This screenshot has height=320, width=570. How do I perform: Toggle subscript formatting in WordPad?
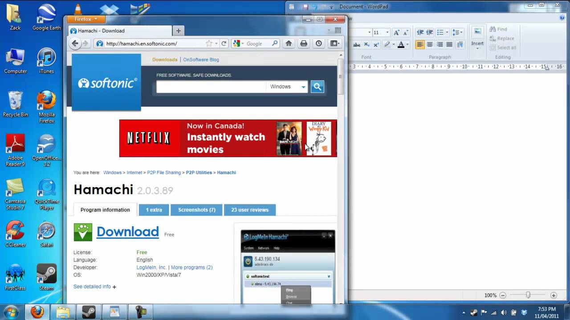tap(366, 44)
